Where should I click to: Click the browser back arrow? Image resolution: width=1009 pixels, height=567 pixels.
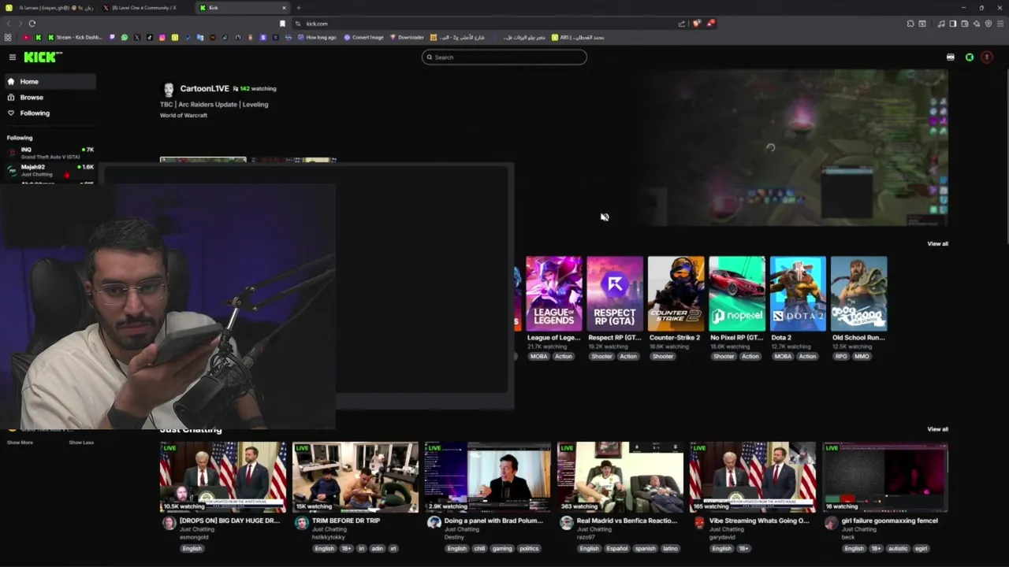coord(9,24)
